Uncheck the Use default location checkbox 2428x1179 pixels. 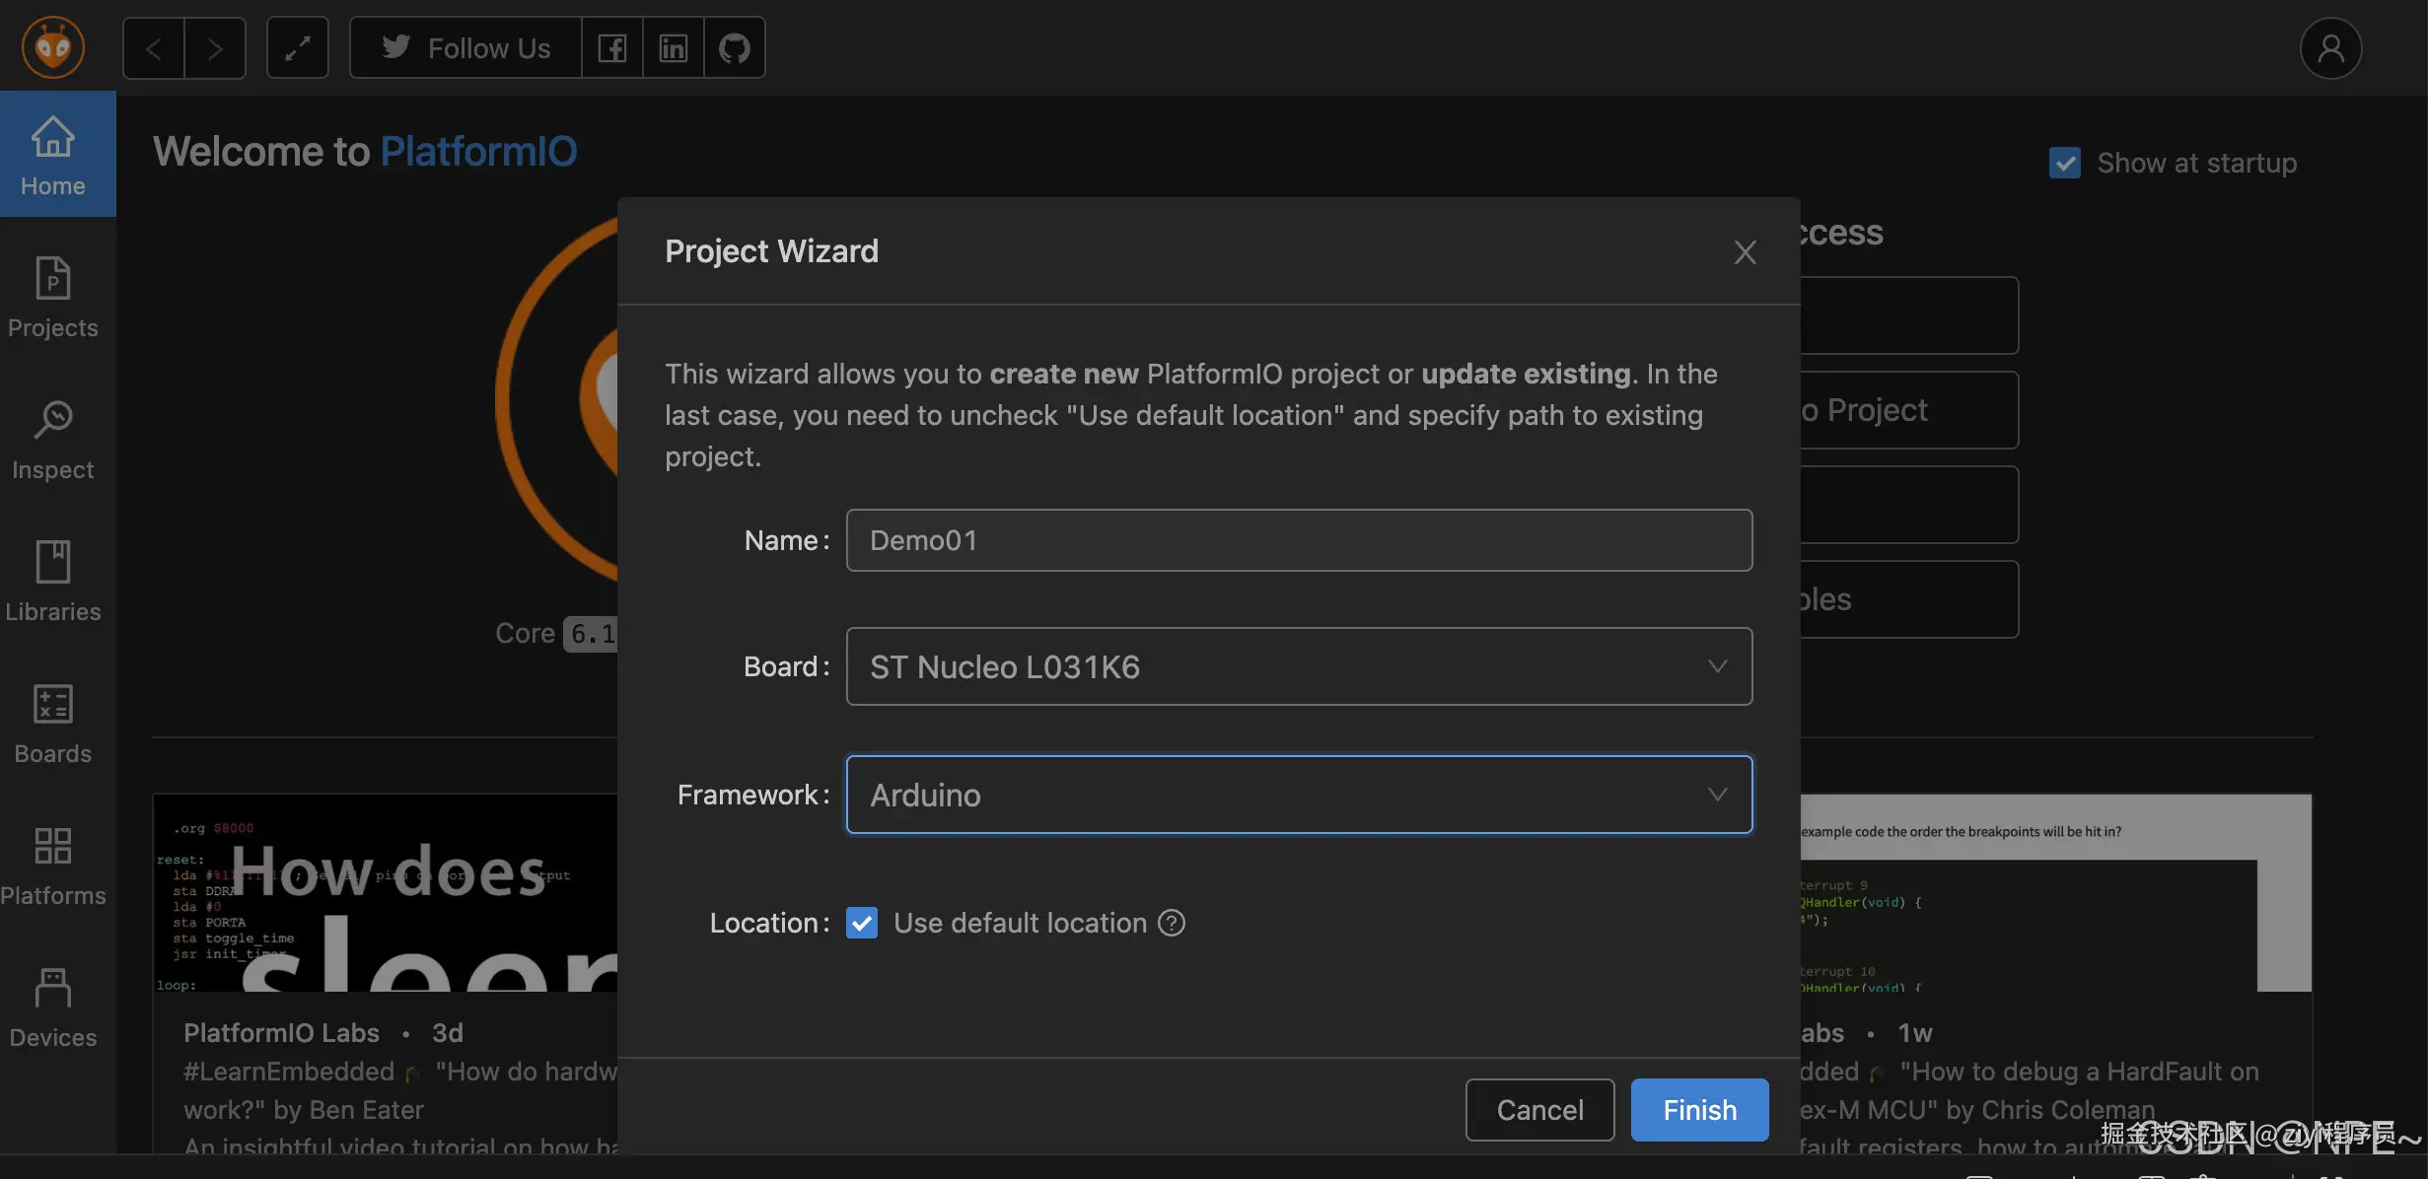862,923
